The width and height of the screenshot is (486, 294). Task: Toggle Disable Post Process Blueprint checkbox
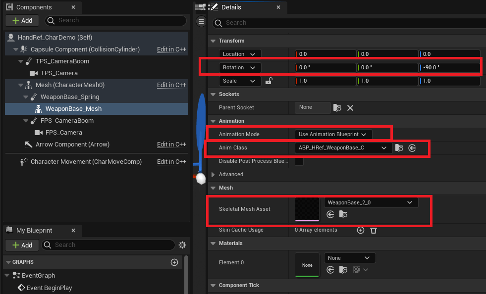[299, 161]
